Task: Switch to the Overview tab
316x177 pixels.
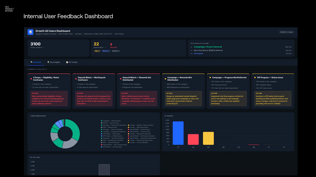Action: coord(36,62)
